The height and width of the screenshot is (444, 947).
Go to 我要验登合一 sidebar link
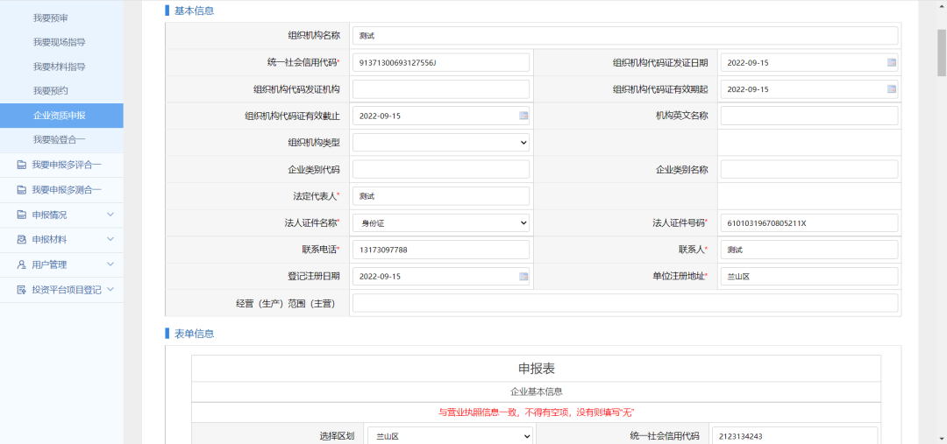tap(60, 140)
